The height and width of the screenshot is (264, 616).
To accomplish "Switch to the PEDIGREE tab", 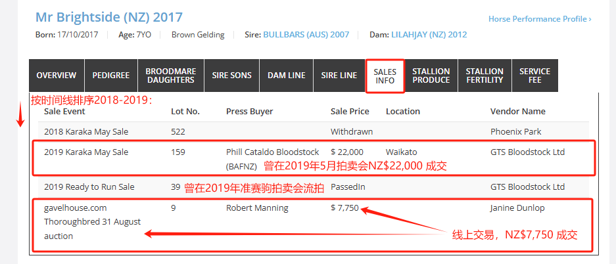I will tap(111, 76).
